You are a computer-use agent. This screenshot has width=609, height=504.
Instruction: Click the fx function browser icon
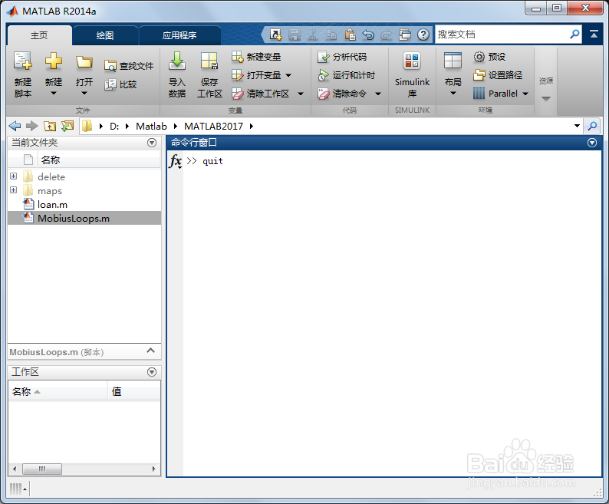pos(176,161)
